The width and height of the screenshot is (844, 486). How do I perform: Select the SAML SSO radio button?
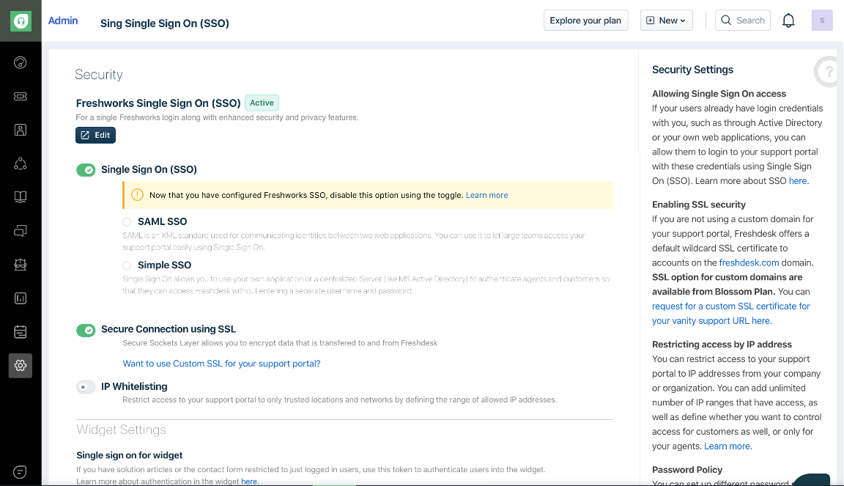pos(127,221)
